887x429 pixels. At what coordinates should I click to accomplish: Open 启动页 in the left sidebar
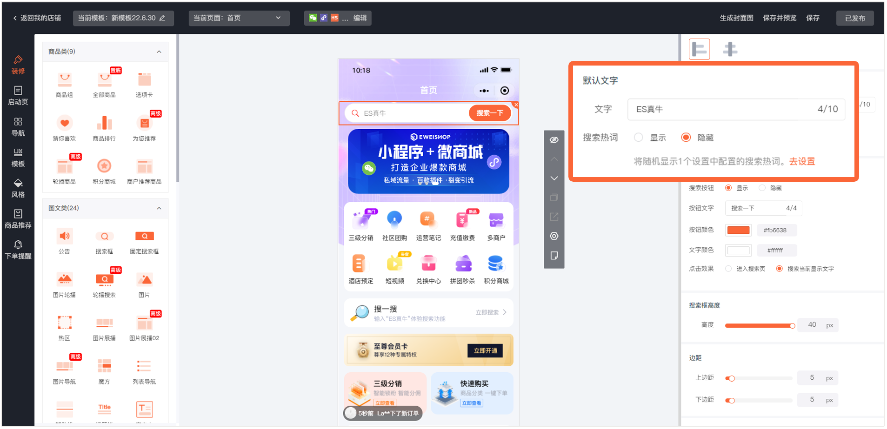[x=18, y=95]
